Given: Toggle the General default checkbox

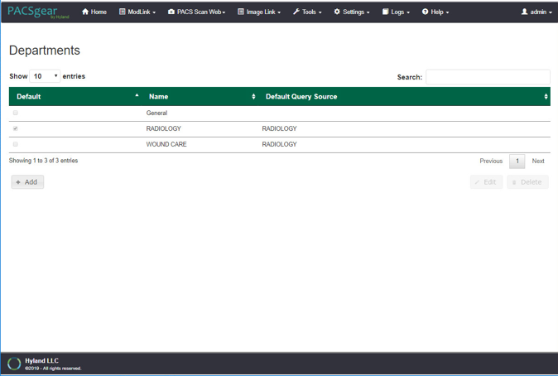Looking at the screenshot, I should (16, 113).
